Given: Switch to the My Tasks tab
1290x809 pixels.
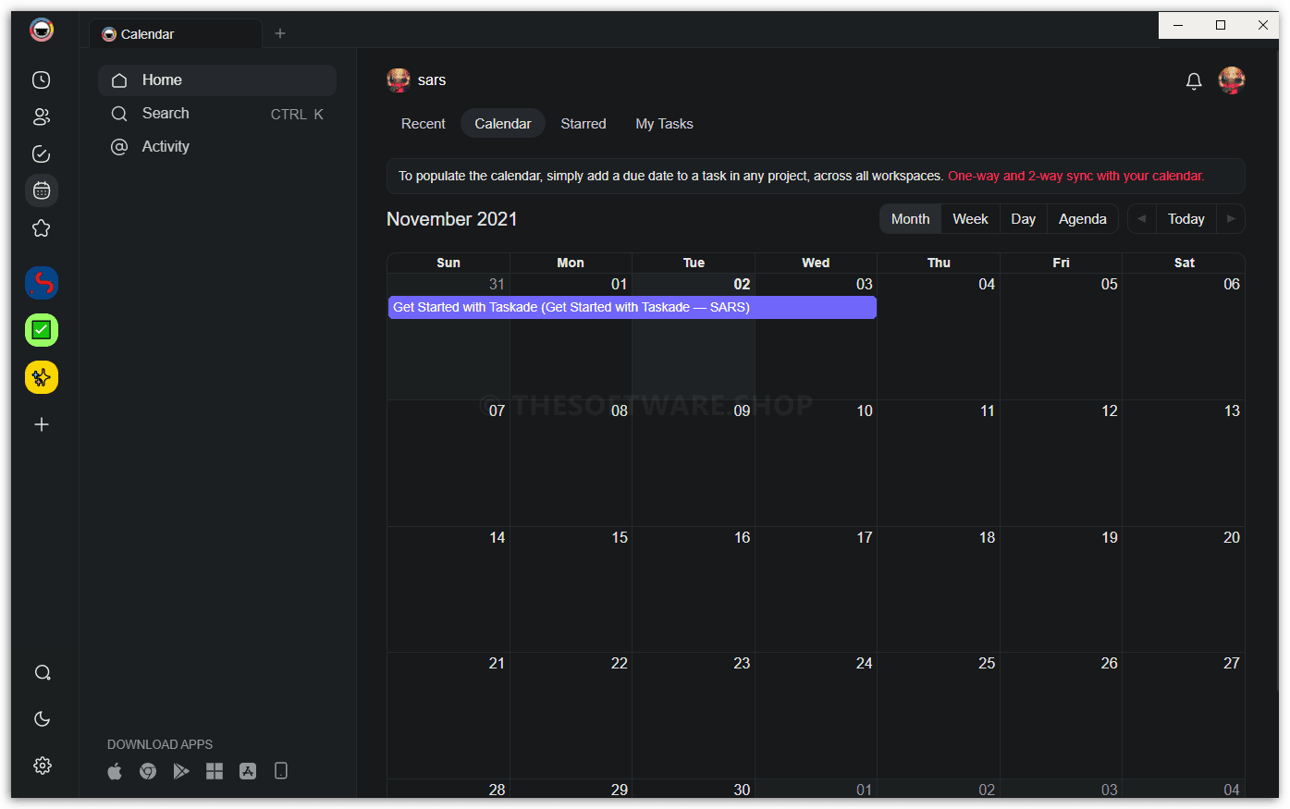Looking at the screenshot, I should point(664,124).
